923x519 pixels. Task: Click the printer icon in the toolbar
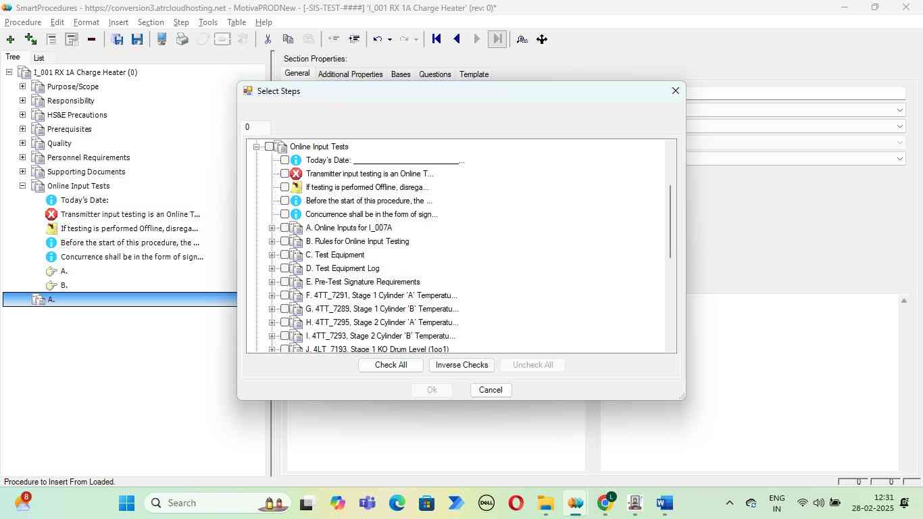pos(182,39)
